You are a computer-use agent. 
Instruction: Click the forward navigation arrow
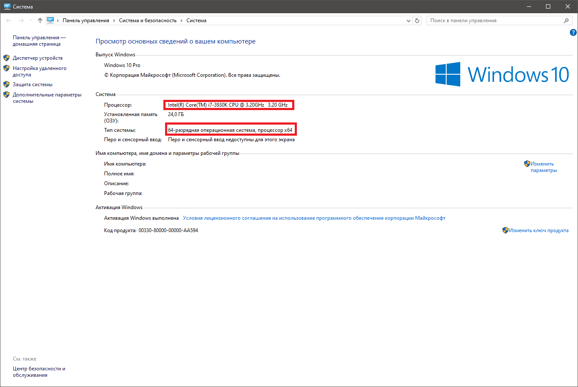[21, 20]
